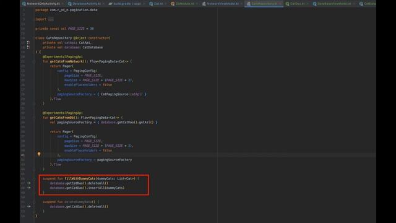Switch to the NetworkViewModel.kt tab
The image size is (396, 223).
click(x=223, y=4)
